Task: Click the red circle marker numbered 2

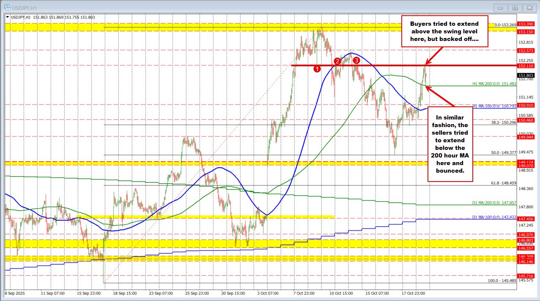Action: pyautogui.click(x=337, y=61)
